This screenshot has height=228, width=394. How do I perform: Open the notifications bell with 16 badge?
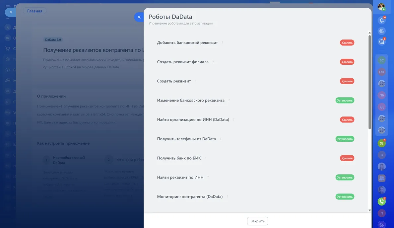click(x=382, y=20)
